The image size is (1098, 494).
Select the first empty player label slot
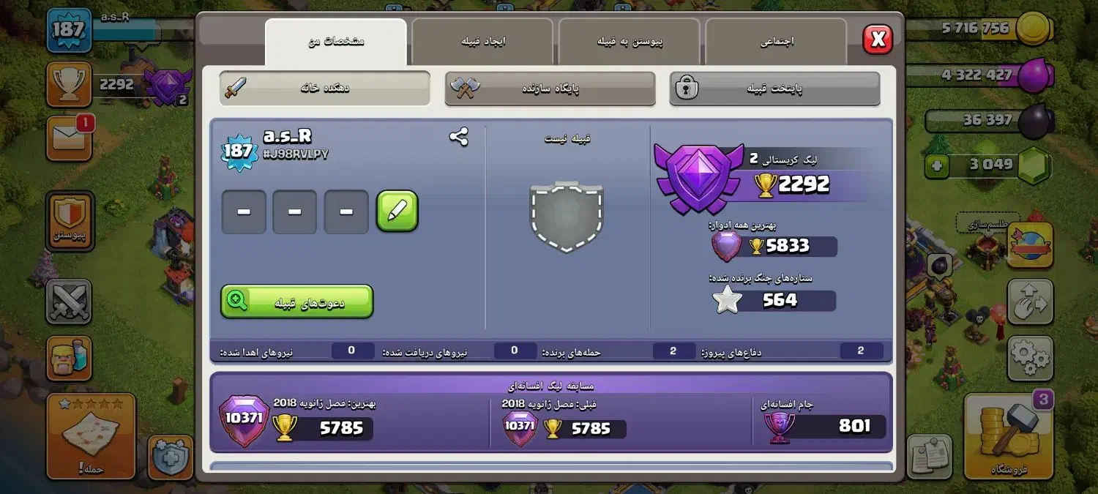[244, 212]
